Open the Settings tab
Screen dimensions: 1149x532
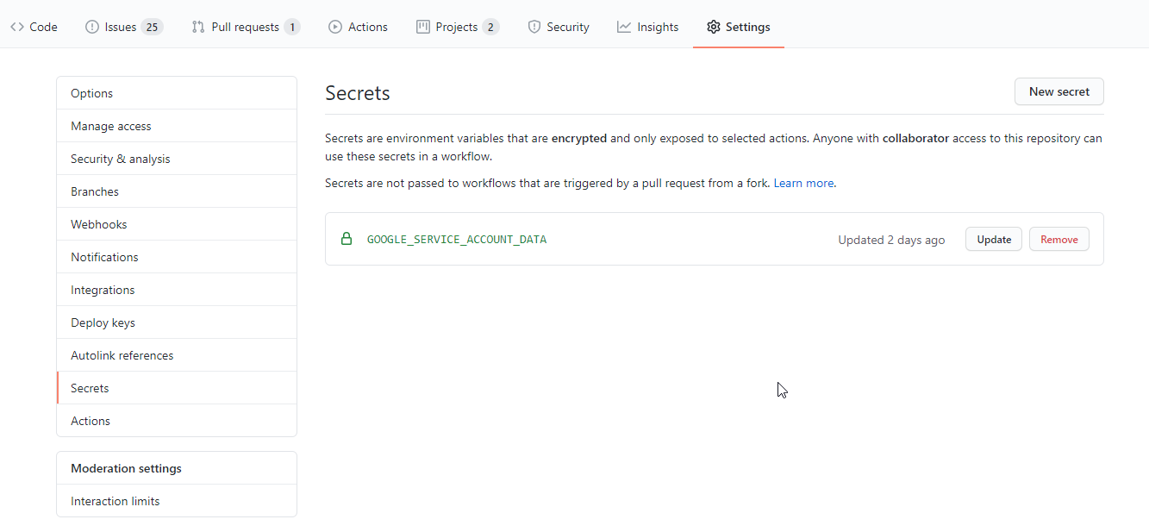point(739,27)
